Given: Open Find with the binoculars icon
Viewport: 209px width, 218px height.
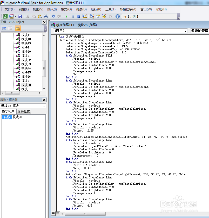Looking at the screenshot, I should click(46, 16).
